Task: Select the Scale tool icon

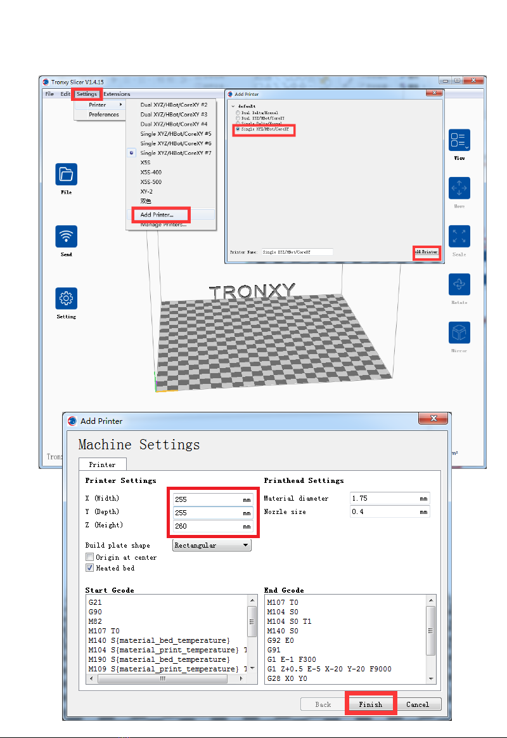Action: click(459, 236)
